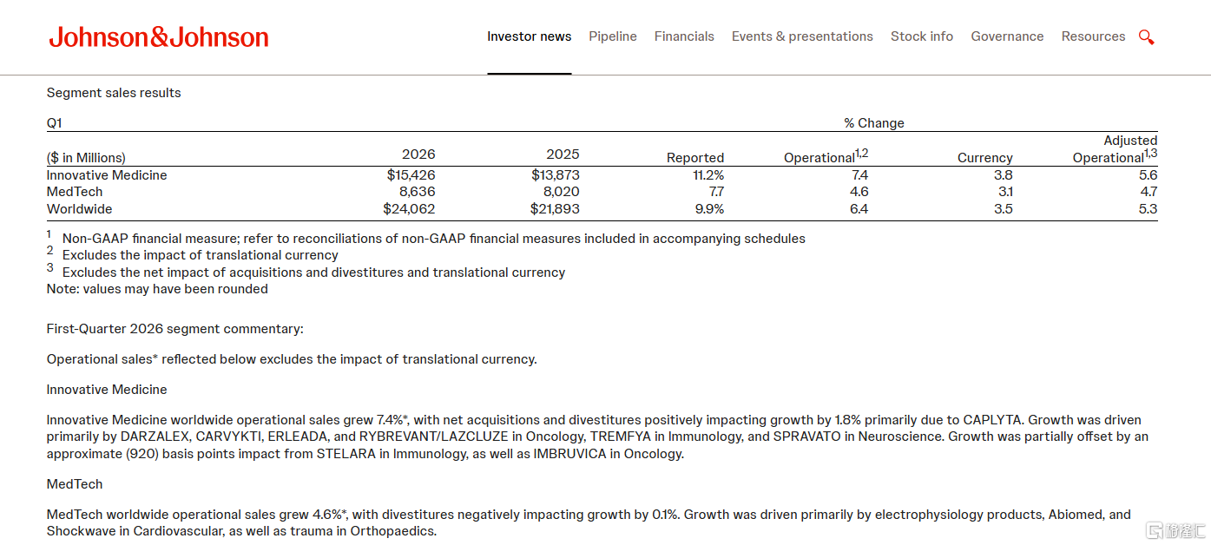The height and width of the screenshot is (545, 1211).
Task: Click MedTech 2026 value 8,636
Action: pyautogui.click(x=417, y=192)
